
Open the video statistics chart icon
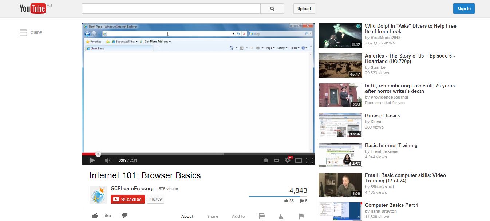[282, 216]
